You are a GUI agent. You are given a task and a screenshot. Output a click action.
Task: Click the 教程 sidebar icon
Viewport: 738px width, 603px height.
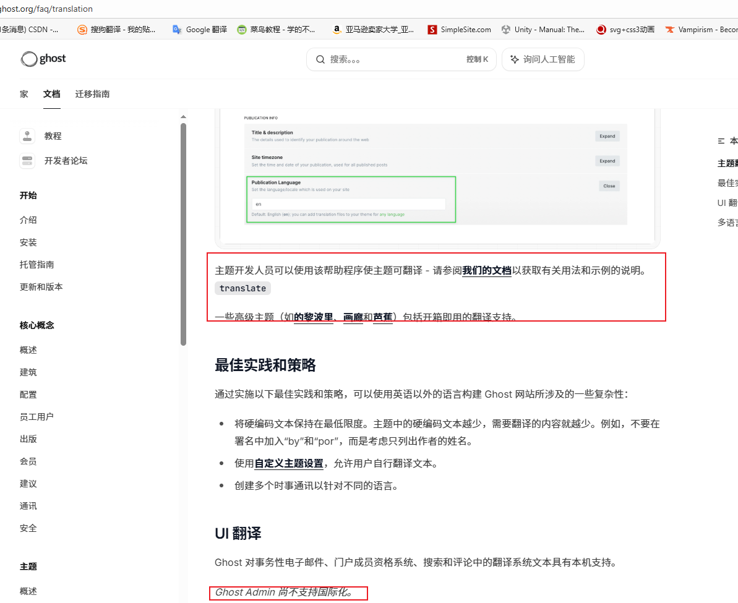tap(27, 136)
